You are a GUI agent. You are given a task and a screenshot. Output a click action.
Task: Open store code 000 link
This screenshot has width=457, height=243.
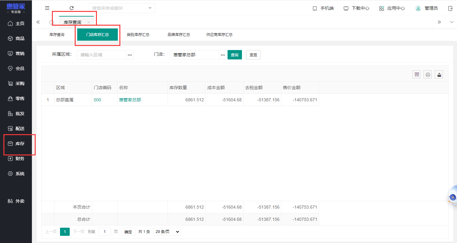pyautogui.click(x=98, y=100)
